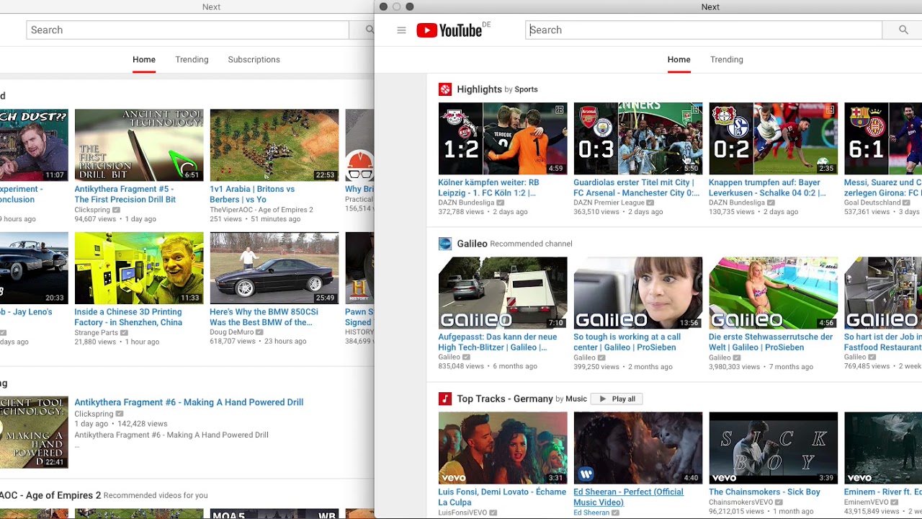The height and width of the screenshot is (519, 922).
Task: Select the Home tab in the right window
Action: (679, 60)
